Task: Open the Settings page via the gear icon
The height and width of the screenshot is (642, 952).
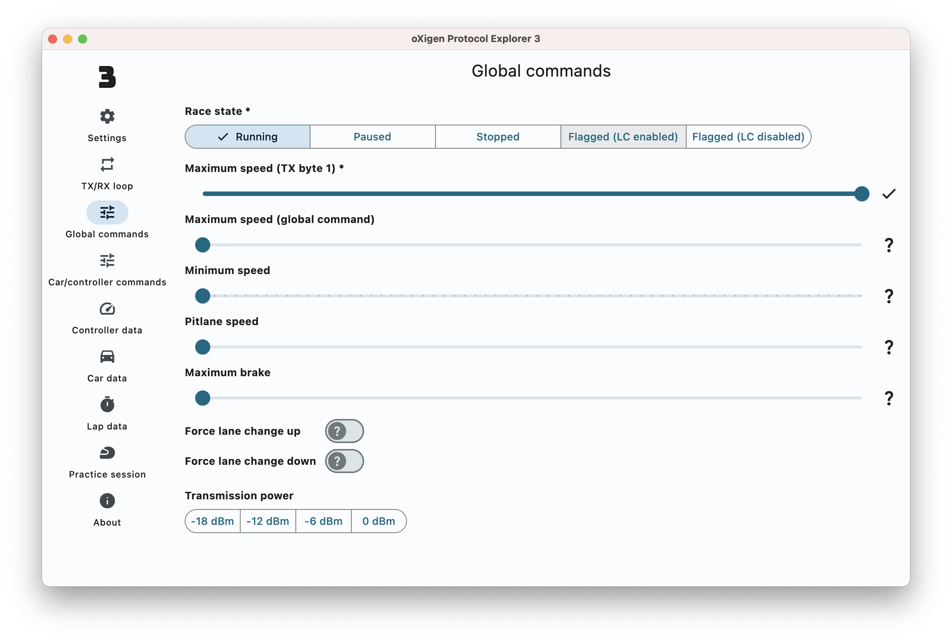Action: [107, 116]
